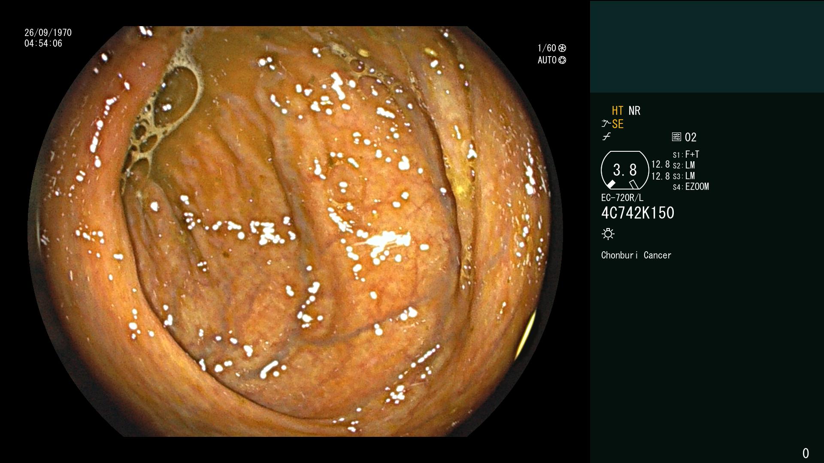Image resolution: width=824 pixels, height=463 pixels.
Task: Click the upper 12.8 diameter value
Action: (x=660, y=164)
